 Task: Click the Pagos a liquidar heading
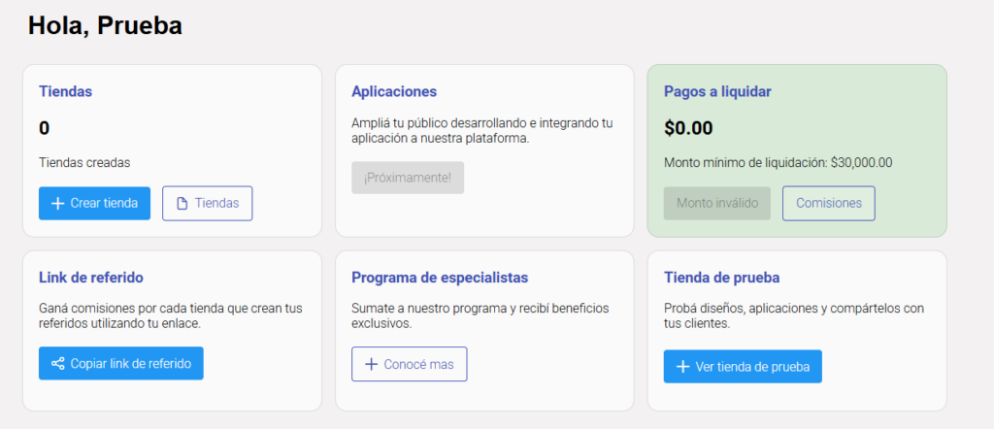pos(717,92)
